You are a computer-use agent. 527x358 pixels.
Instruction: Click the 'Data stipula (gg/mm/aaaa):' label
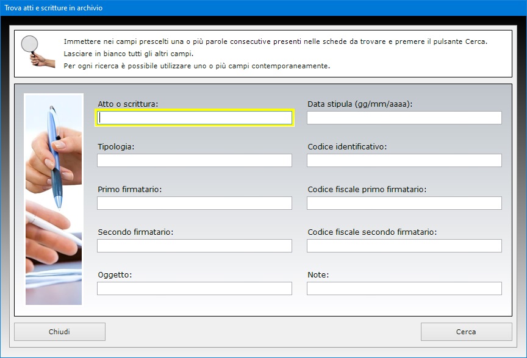360,104
